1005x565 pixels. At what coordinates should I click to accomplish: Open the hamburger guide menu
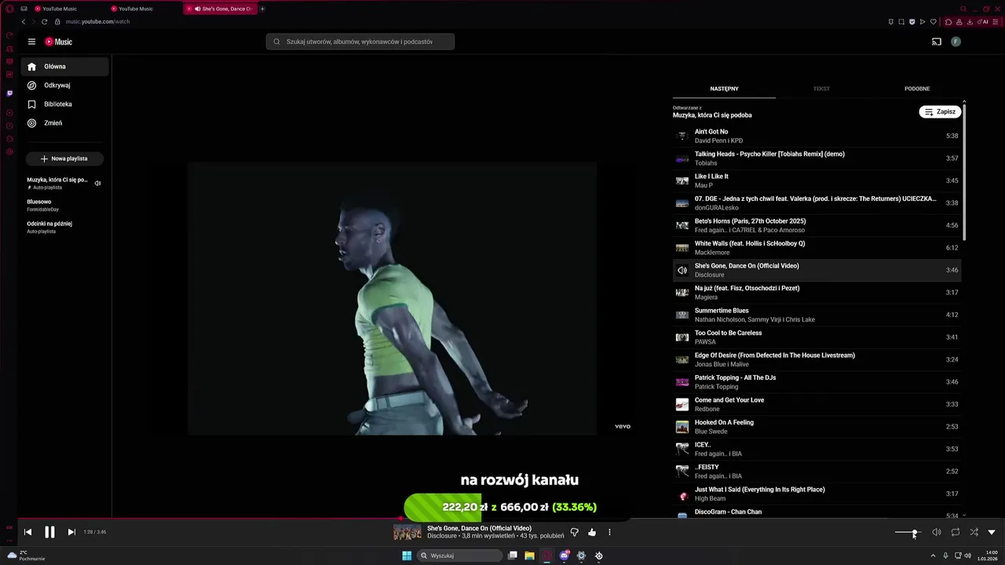tap(31, 42)
